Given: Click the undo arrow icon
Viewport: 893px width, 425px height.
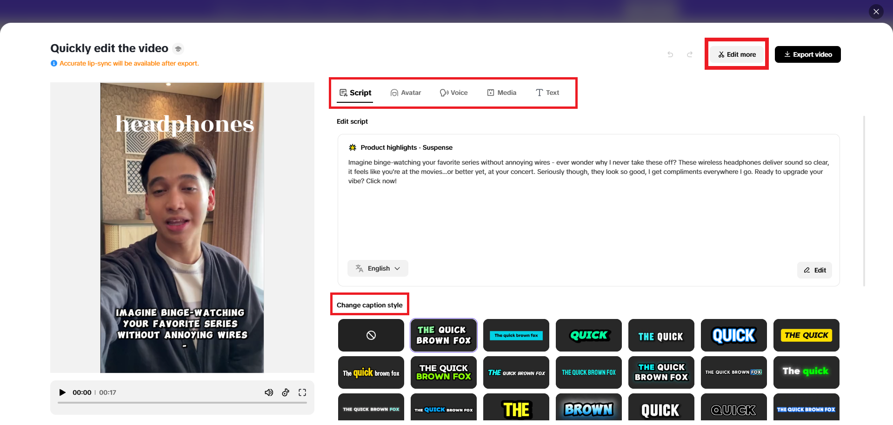Looking at the screenshot, I should pos(670,54).
